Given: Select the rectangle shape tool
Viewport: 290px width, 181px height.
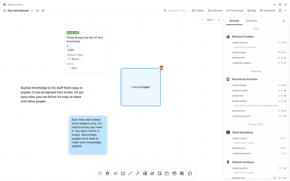Looking at the screenshot, I should 123,173.
